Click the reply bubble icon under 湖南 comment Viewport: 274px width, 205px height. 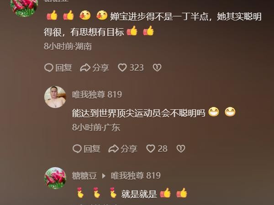(49, 67)
